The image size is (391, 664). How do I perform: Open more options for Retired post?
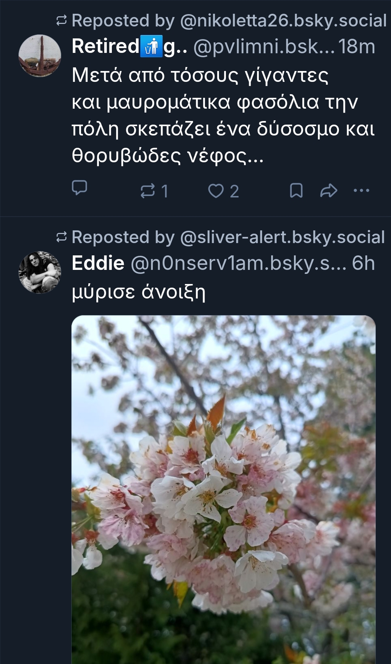coord(361,191)
